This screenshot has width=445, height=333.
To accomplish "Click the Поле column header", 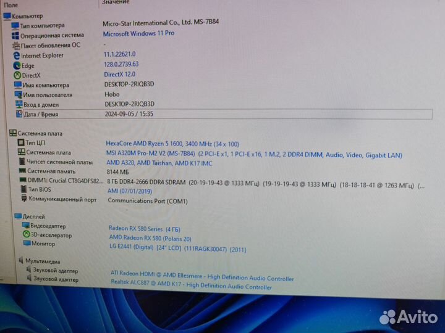I will click(x=11, y=5).
